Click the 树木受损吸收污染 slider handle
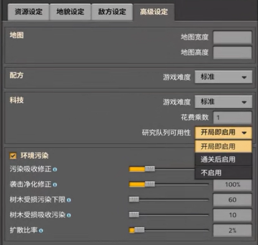The width and height of the screenshot is (258, 245). 134,215
